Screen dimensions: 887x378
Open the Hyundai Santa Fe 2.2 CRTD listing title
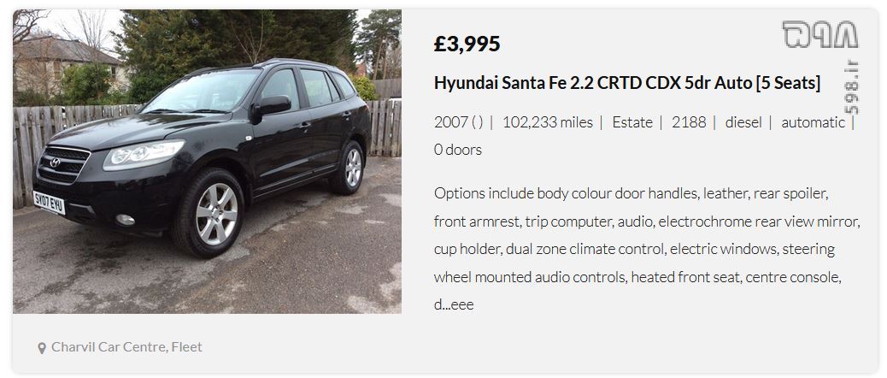[x=626, y=83]
